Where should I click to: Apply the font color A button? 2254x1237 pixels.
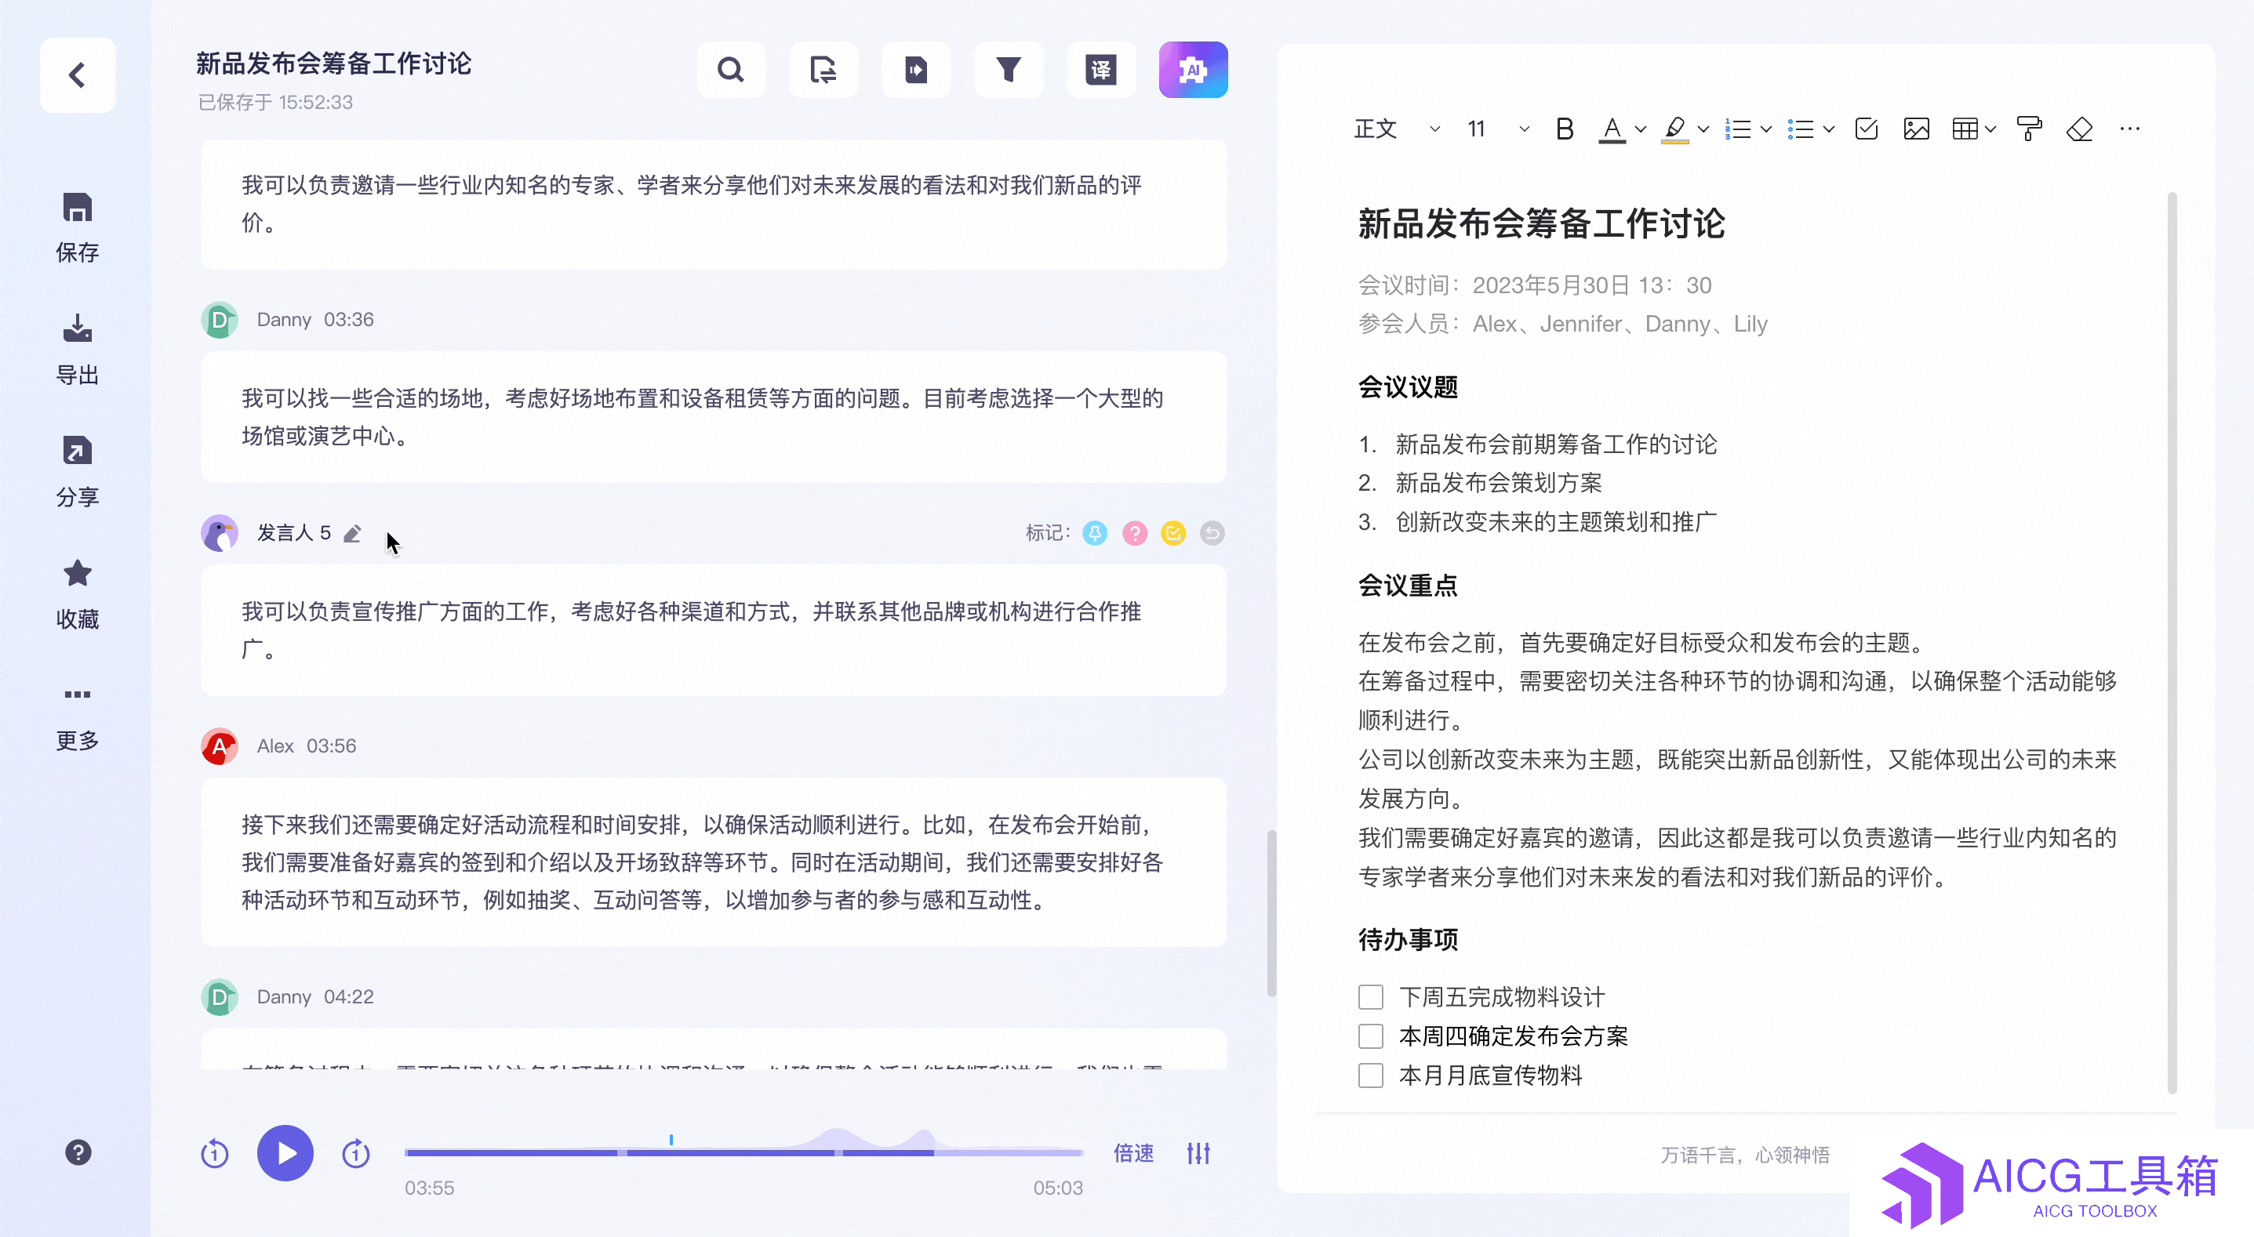pyautogui.click(x=1612, y=129)
